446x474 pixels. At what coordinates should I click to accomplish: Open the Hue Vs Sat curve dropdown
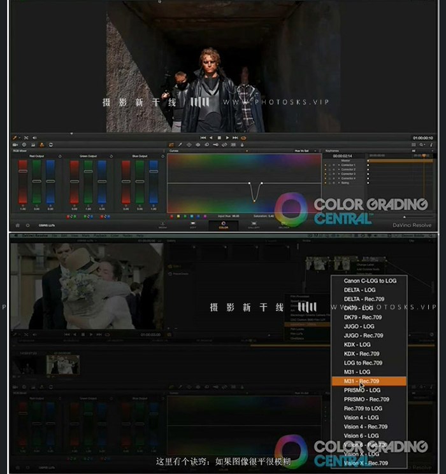tap(305, 151)
